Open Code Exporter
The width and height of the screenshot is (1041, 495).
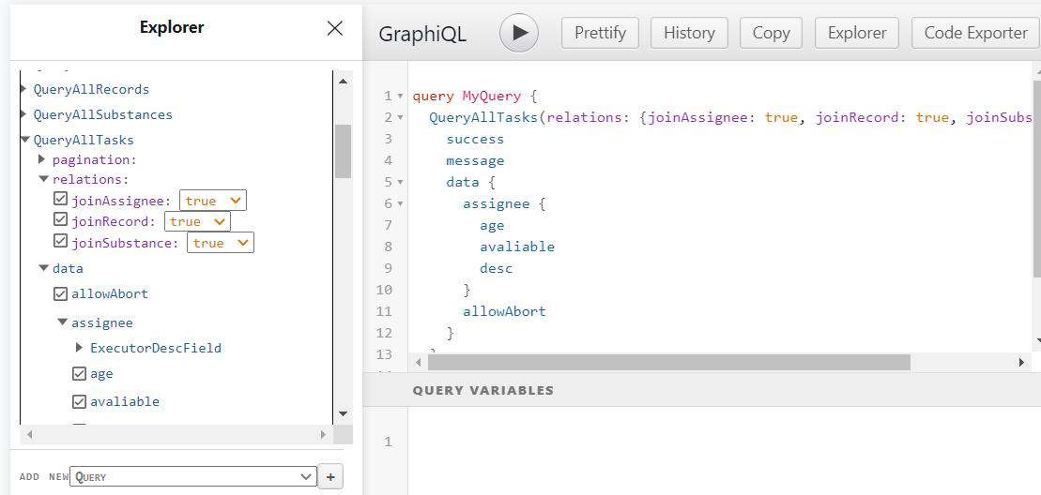pyautogui.click(x=976, y=33)
